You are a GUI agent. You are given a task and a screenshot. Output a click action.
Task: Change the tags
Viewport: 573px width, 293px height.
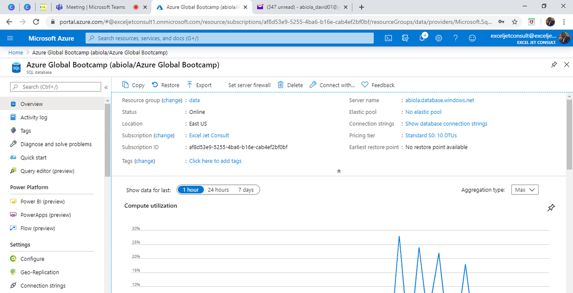click(145, 161)
